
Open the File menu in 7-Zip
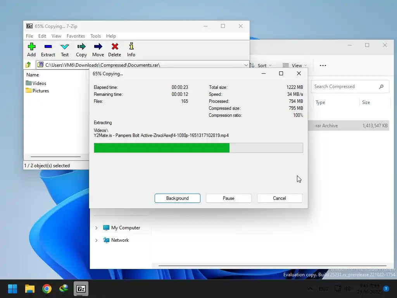click(29, 36)
